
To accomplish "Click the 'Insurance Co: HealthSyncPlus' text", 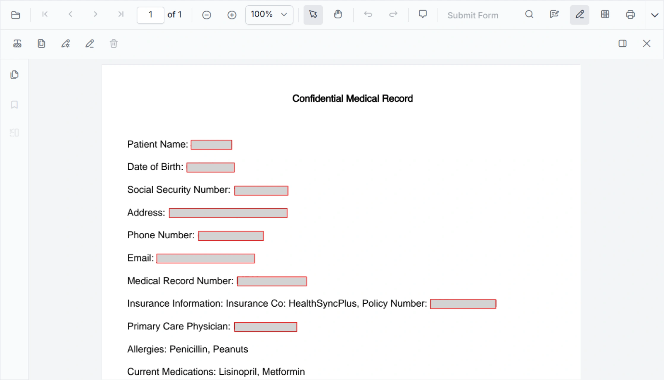I will point(291,303).
